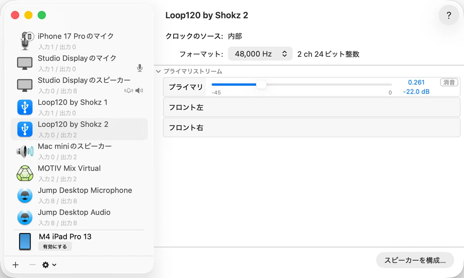The width and height of the screenshot is (464, 278).
Task: Click the Jump Desktop Microphone icon
Action: coord(25,195)
